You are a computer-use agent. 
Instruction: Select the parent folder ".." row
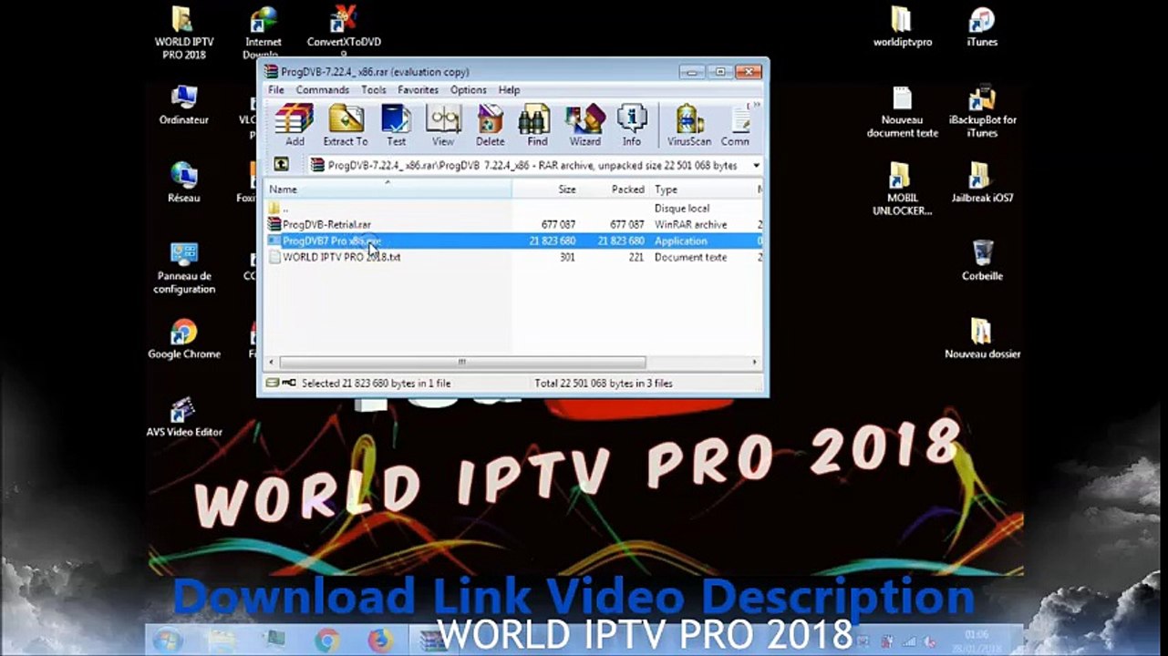pos(514,209)
